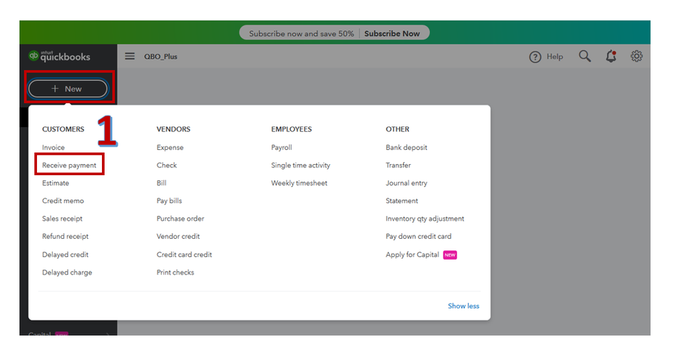Create a Journal entry
Viewport: 683px width, 355px height.
pos(407,183)
